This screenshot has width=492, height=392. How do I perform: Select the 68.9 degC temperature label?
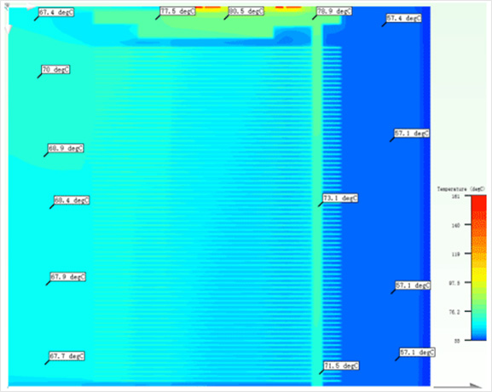pos(66,148)
